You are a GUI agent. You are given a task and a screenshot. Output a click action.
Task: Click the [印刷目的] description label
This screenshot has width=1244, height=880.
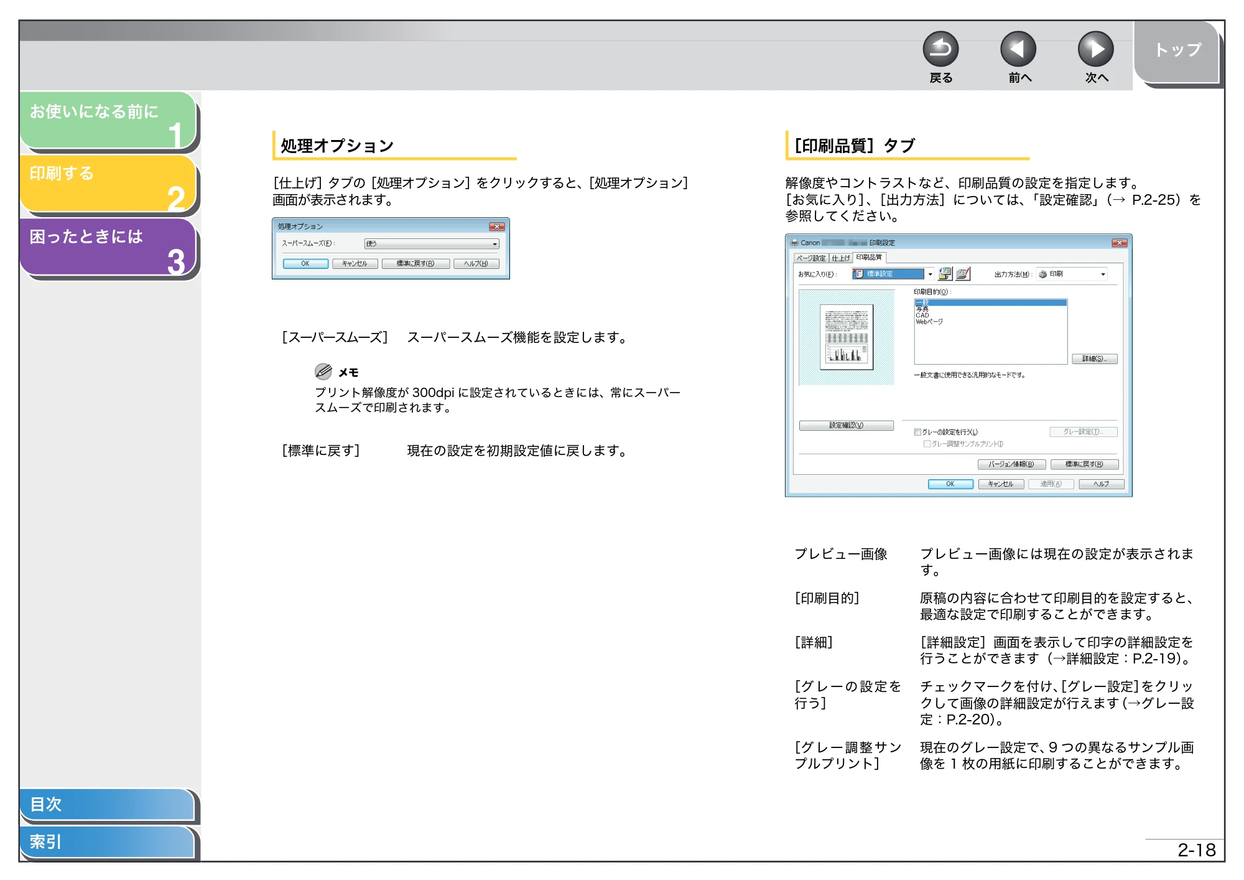[827, 598]
